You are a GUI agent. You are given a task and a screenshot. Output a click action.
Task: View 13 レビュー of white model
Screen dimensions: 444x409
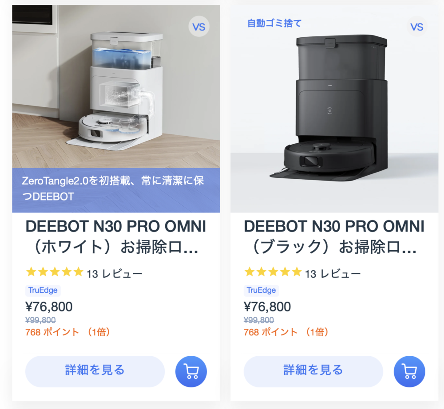[x=115, y=274]
